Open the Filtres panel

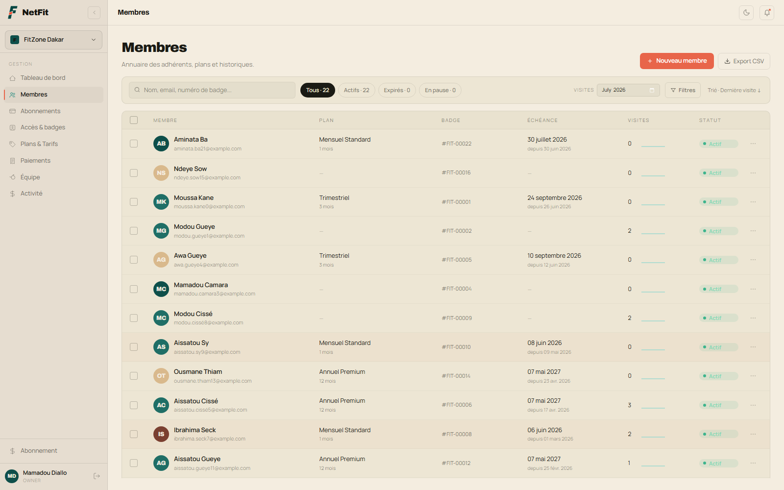click(x=683, y=90)
